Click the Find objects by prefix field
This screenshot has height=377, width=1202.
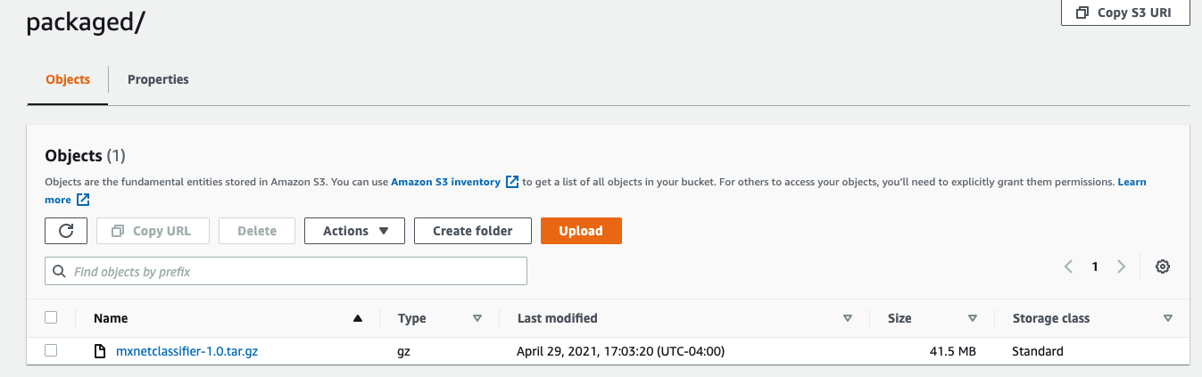coord(286,271)
